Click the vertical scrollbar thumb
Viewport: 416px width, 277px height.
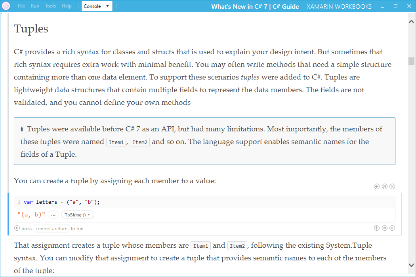[411, 61]
